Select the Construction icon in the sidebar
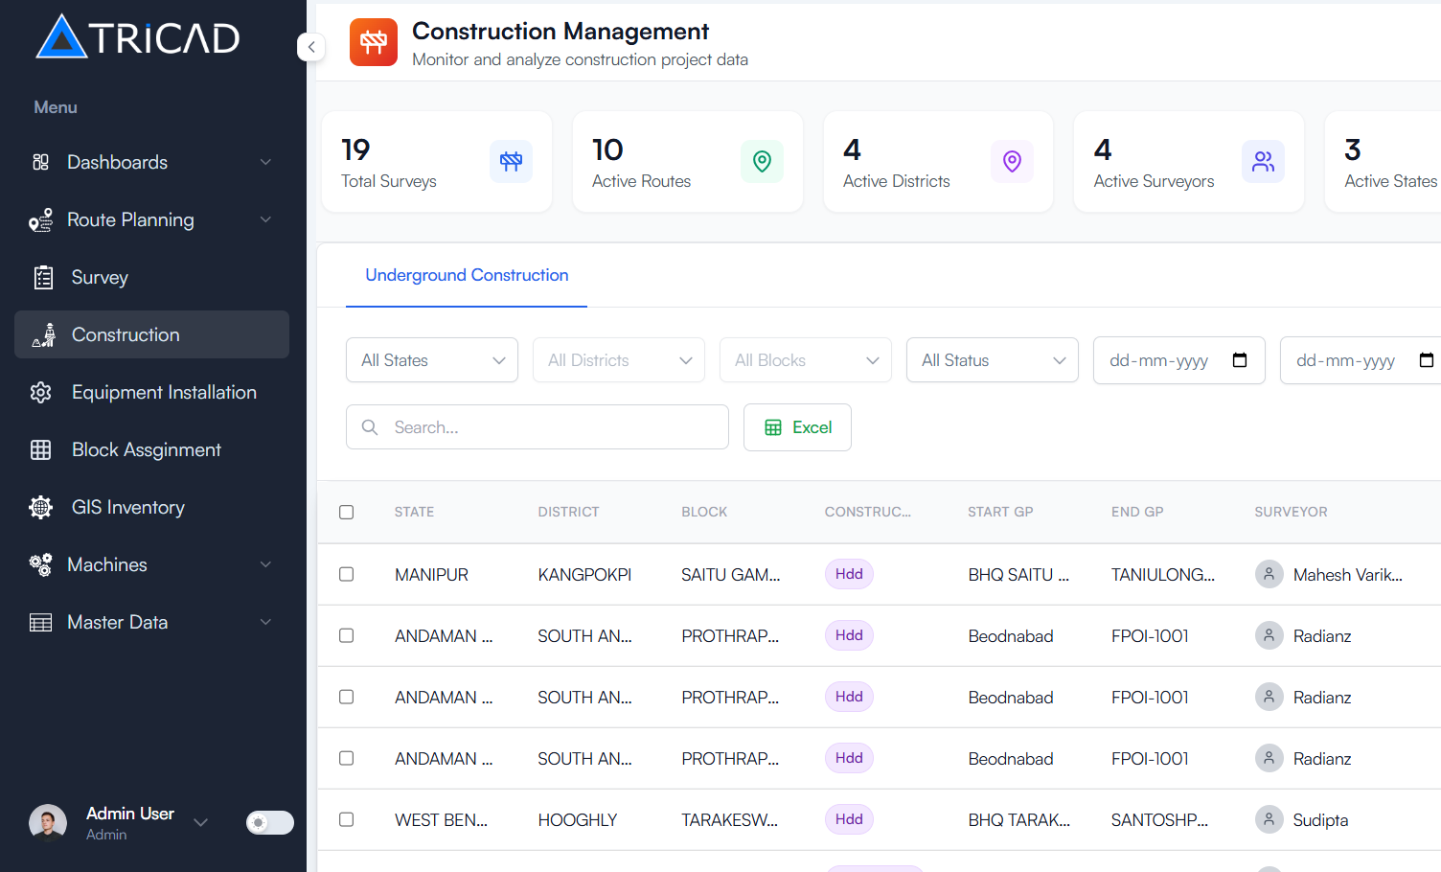The height and width of the screenshot is (872, 1441). tap(43, 334)
